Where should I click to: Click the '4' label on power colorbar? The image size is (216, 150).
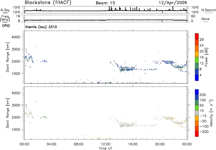tap(200, 75)
